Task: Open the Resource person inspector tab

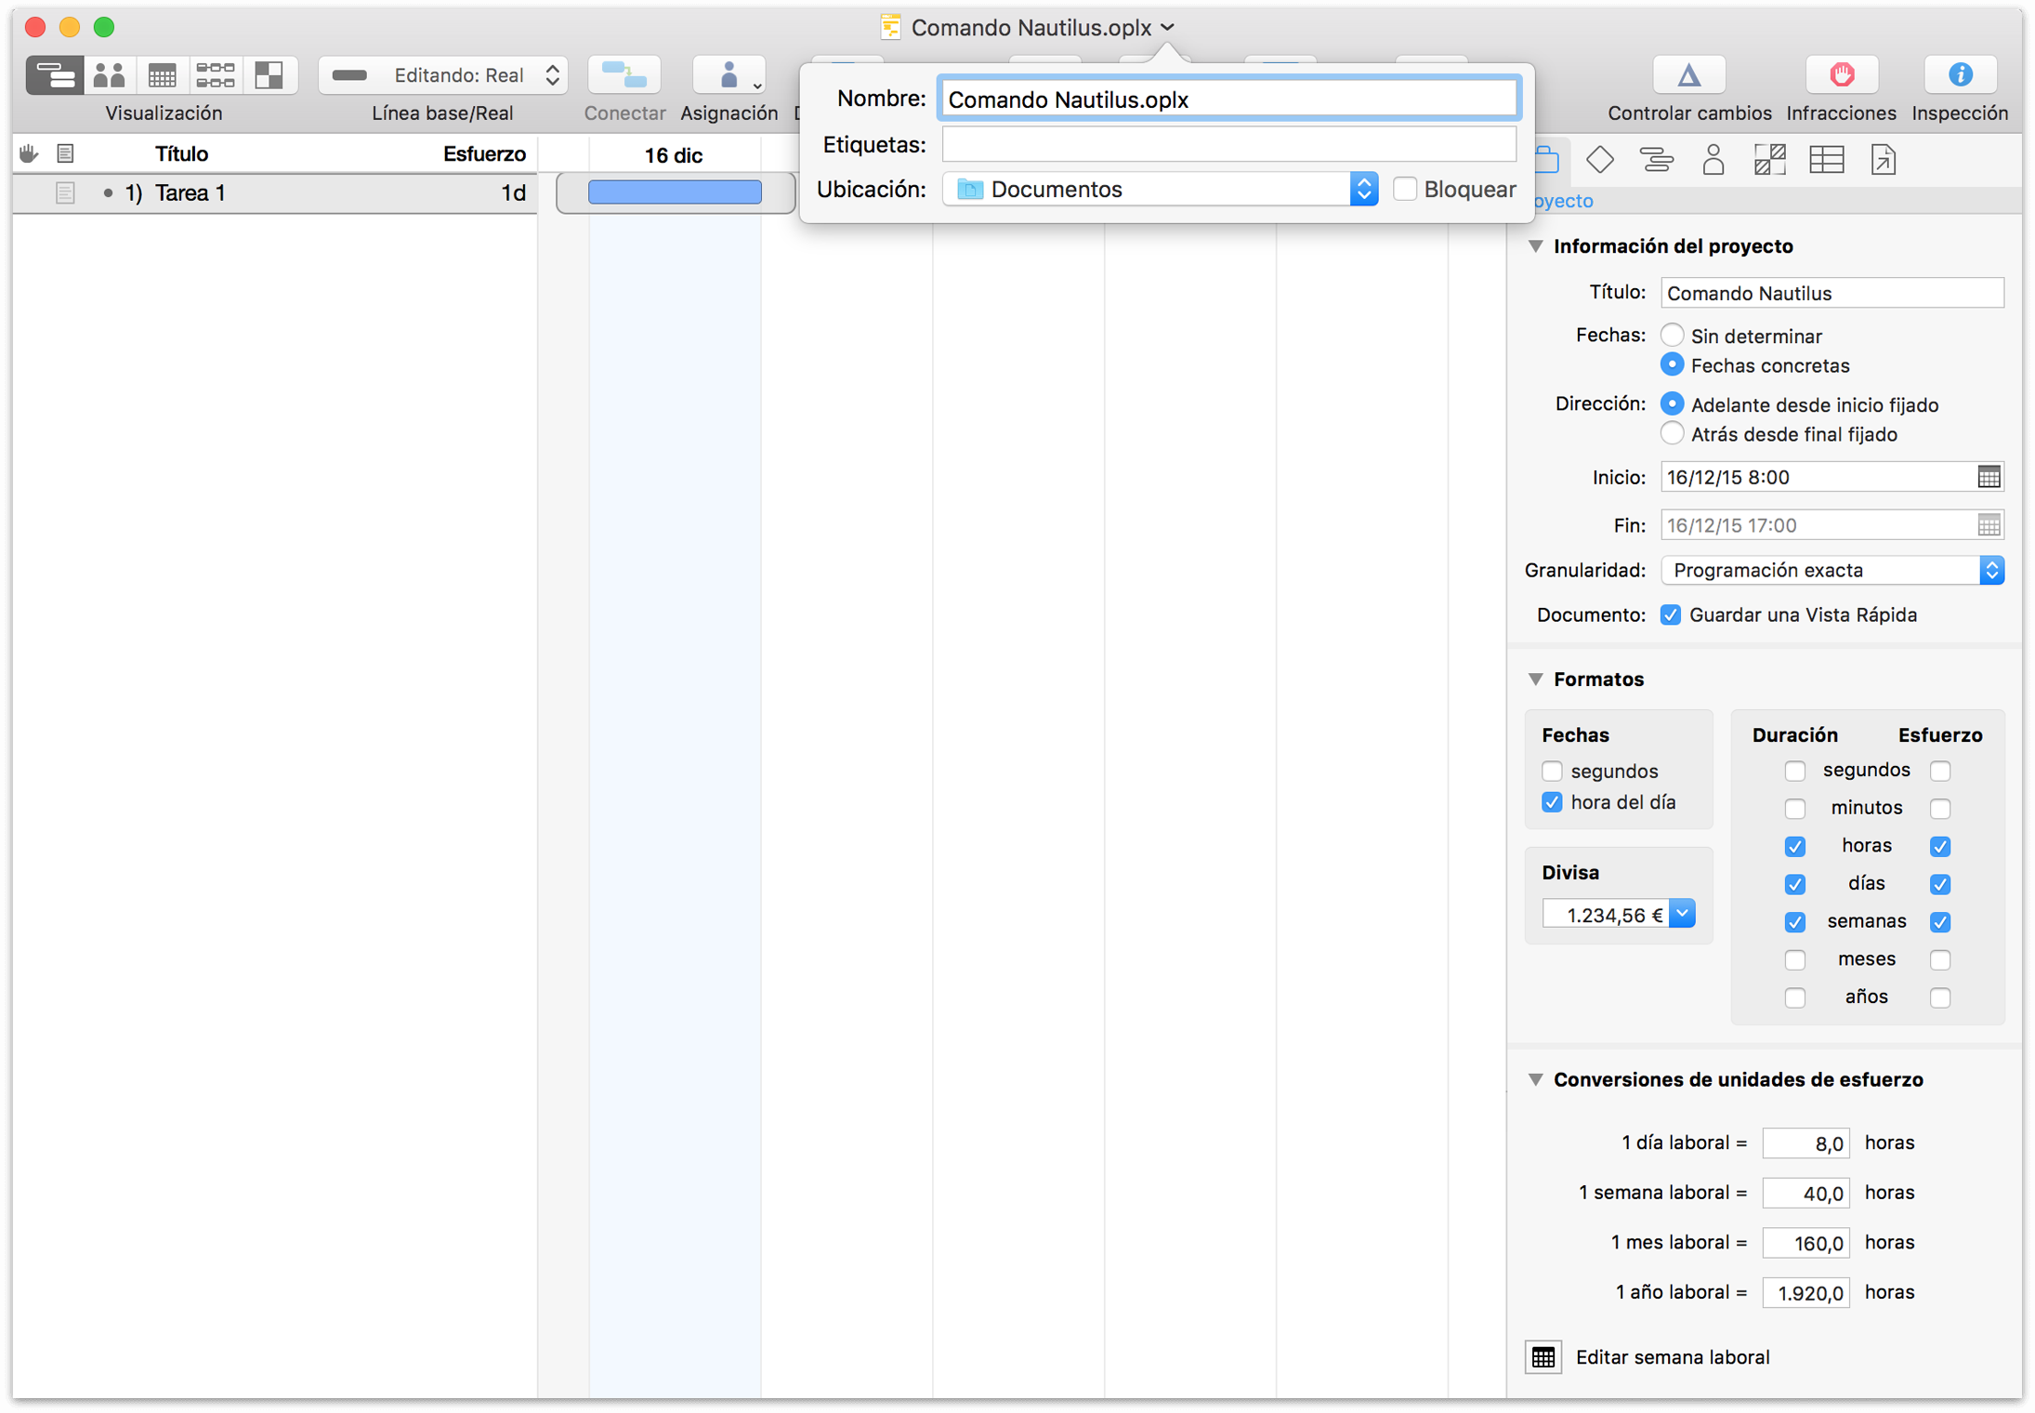Action: (x=1713, y=160)
